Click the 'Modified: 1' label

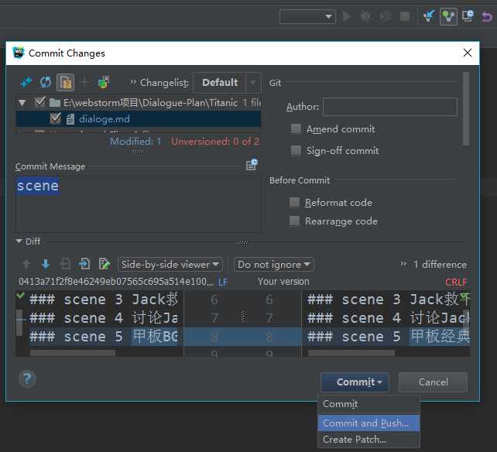point(135,142)
